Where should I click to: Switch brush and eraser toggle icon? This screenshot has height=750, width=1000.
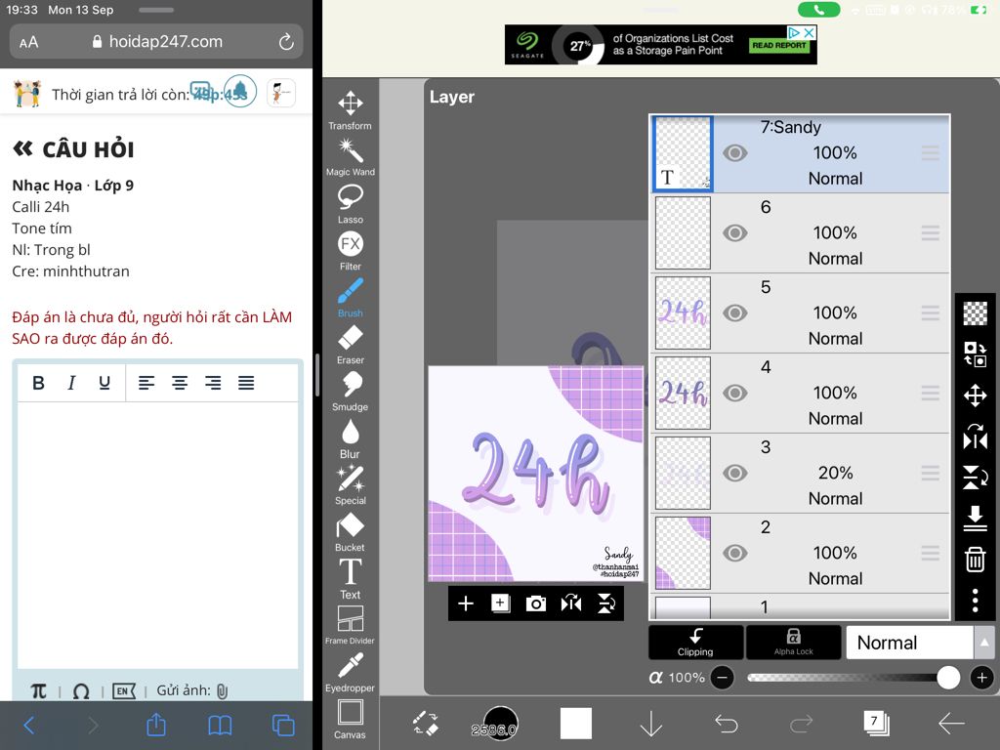(426, 724)
